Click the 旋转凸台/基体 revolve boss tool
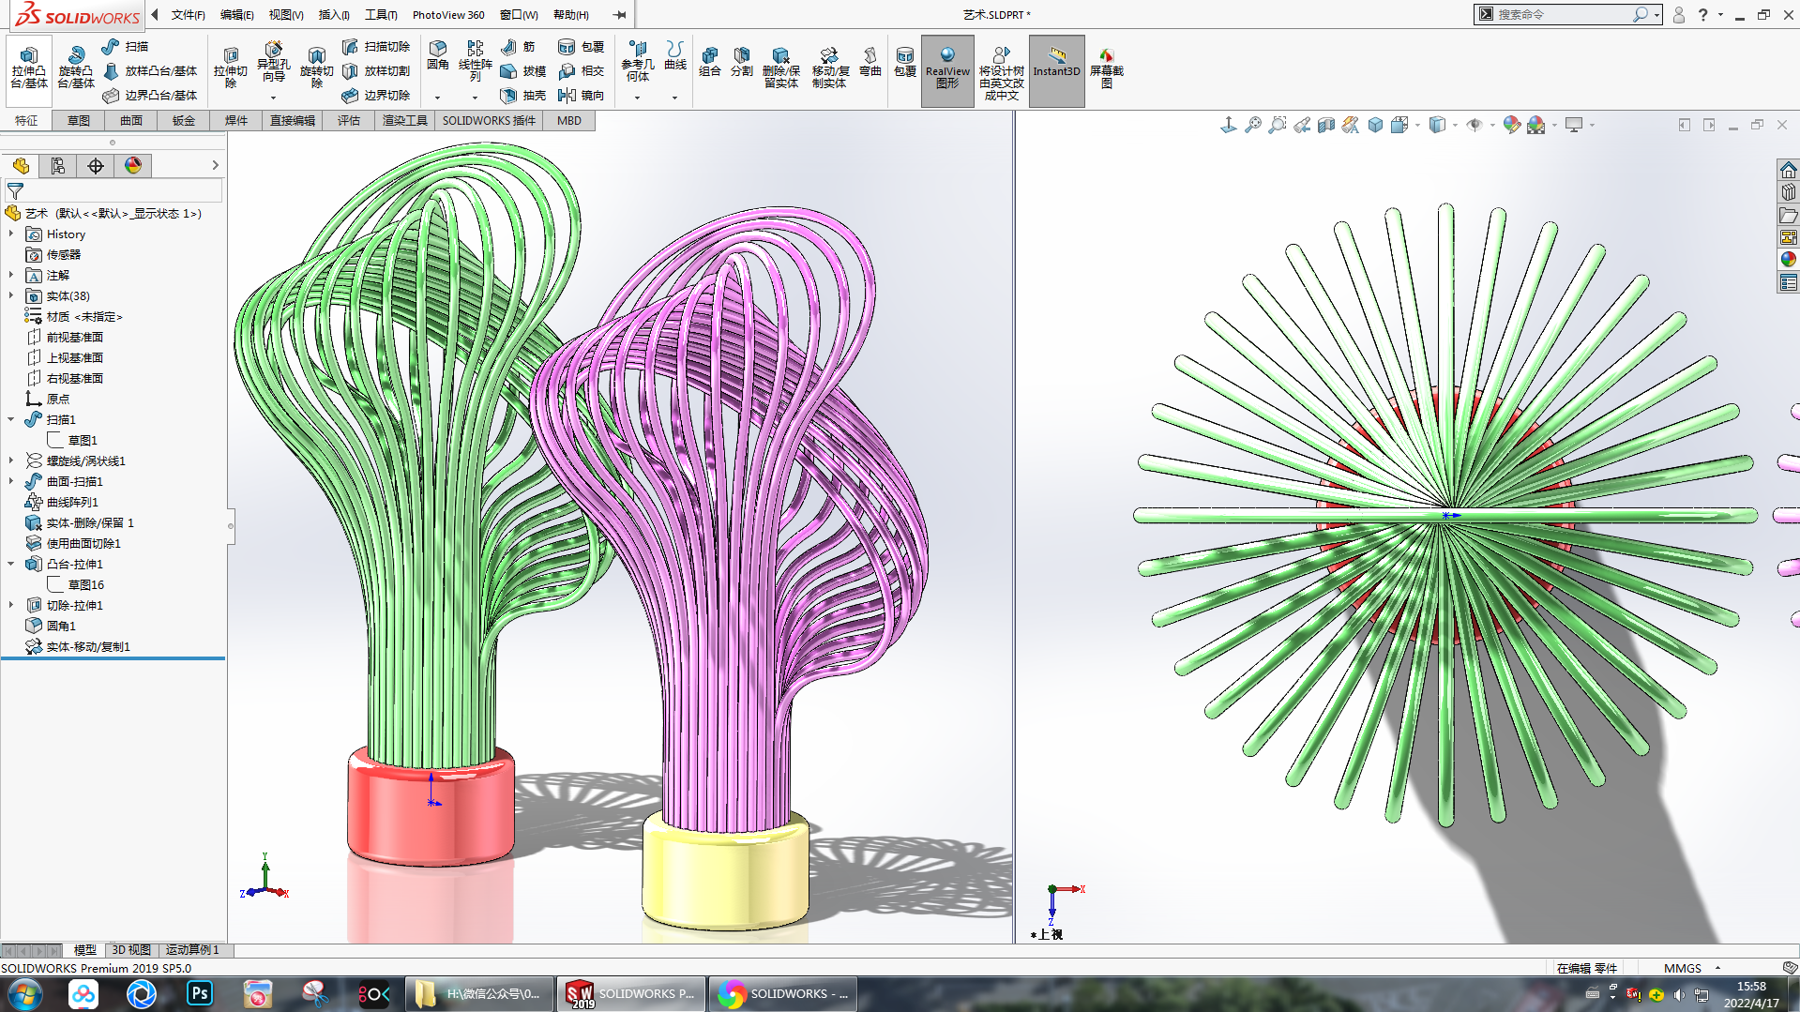Viewport: 1800px width, 1012px height. point(75,68)
